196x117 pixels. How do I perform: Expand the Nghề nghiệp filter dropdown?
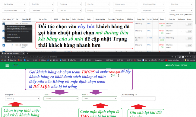tap(14, 4)
